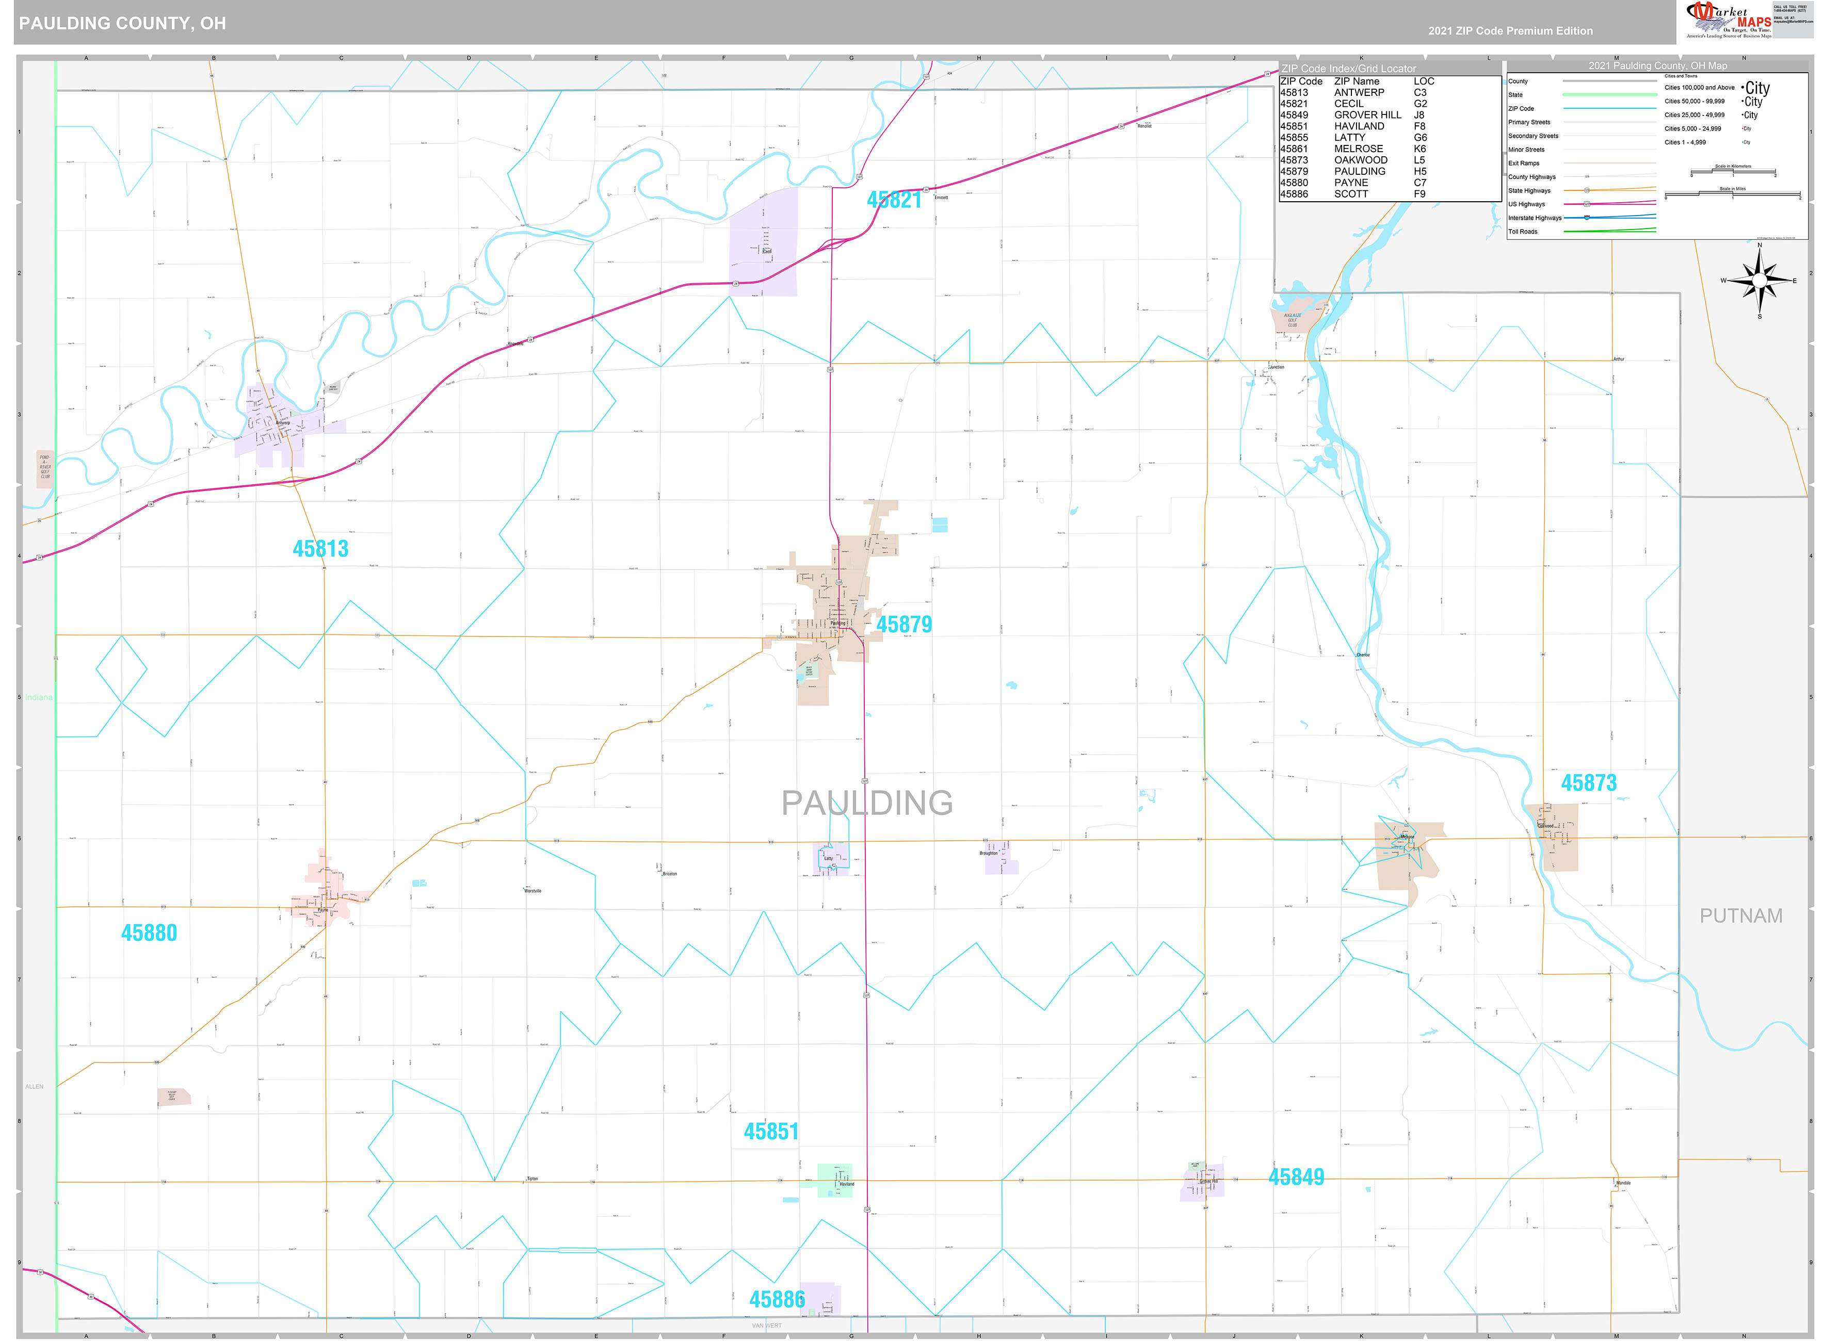Click the ALLEN county label at the left edge
Image resolution: width=1823 pixels, height=1341 pixels.
(x=34, y=1086)
